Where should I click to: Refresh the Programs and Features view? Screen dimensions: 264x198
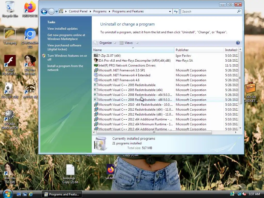tap(176, 11)
